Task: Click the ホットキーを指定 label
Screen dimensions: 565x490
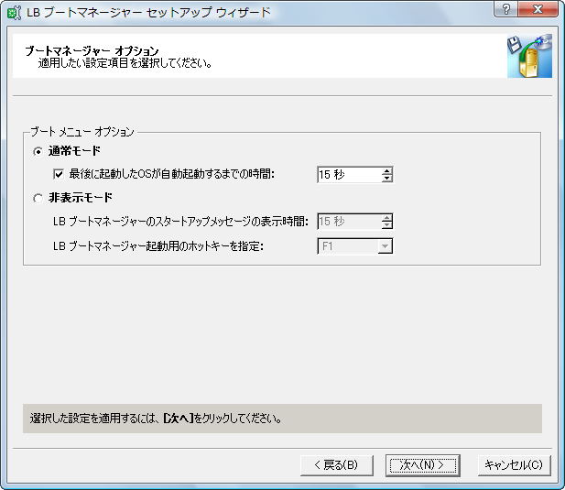Action: [158, 246]
